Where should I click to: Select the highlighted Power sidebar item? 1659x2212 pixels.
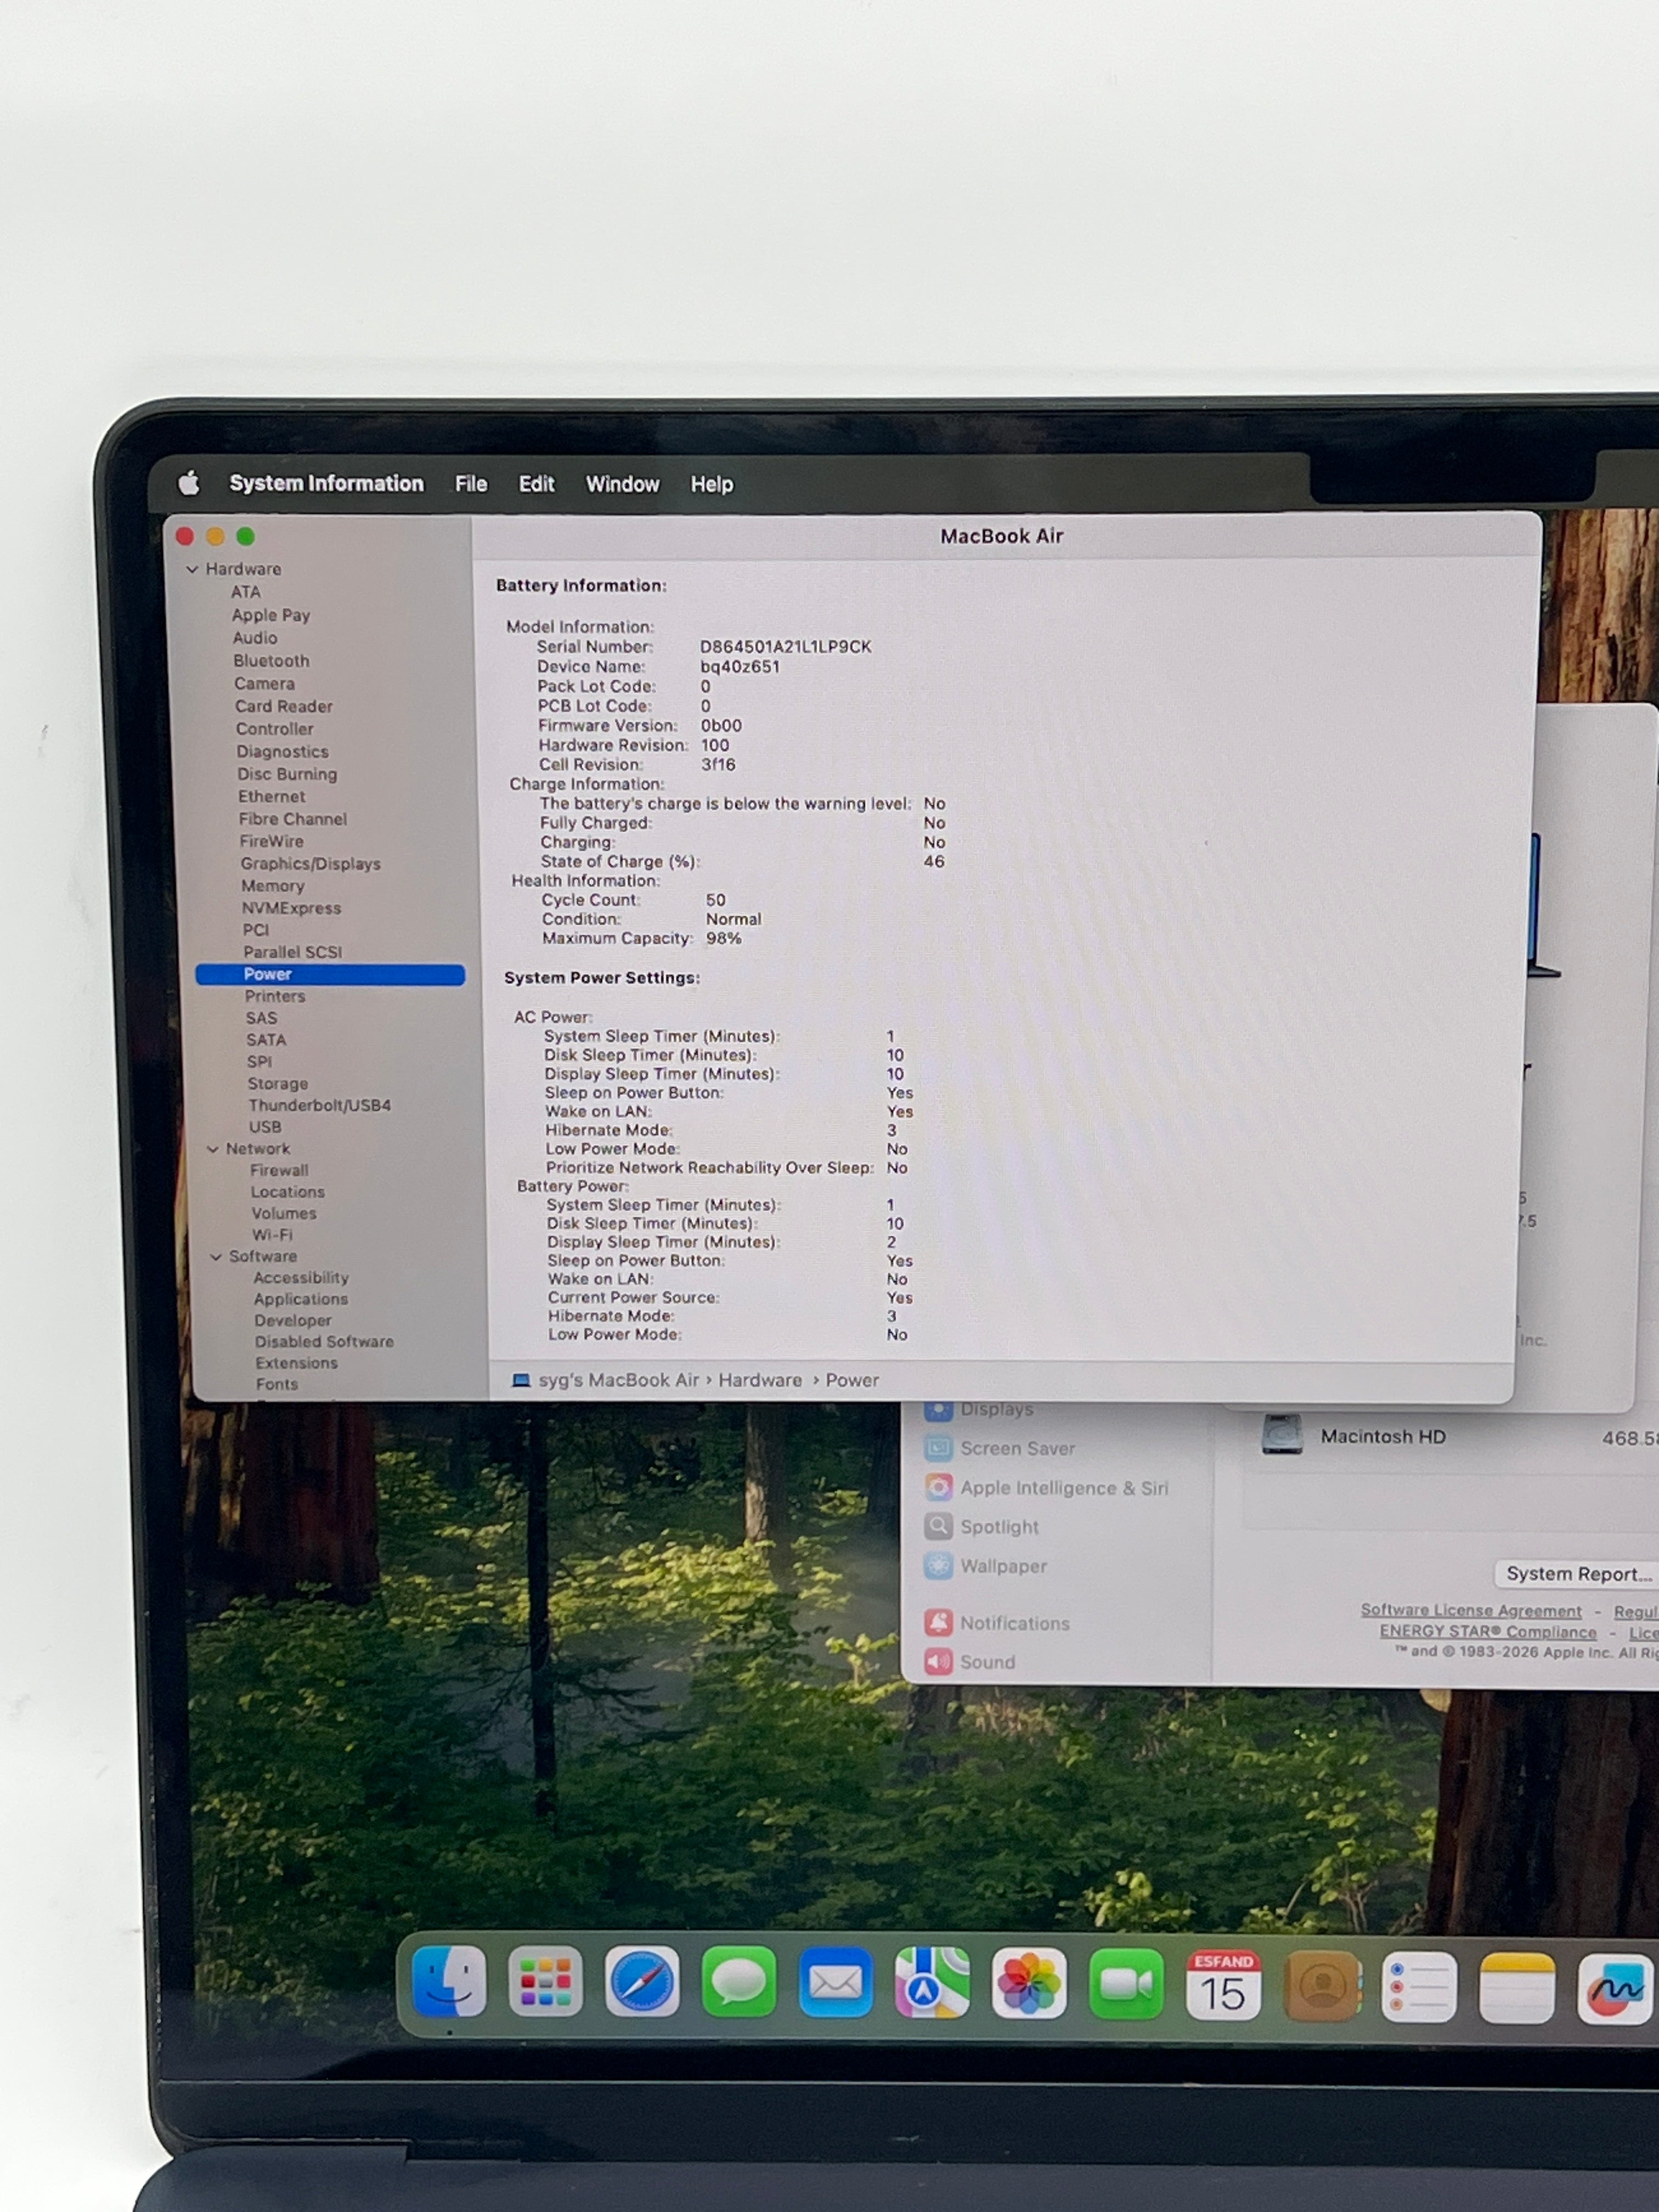tap(330, 974)
